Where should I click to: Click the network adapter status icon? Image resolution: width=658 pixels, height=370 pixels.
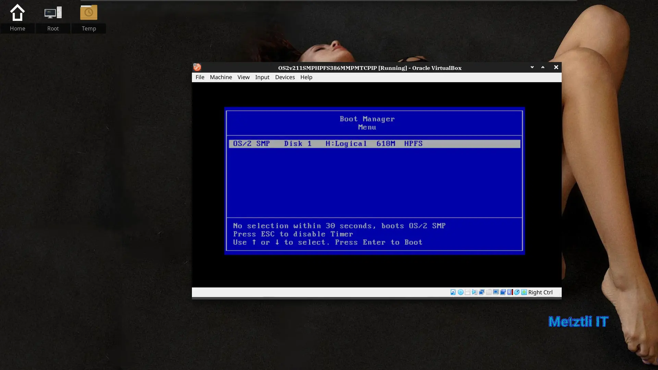pos(482,292)
